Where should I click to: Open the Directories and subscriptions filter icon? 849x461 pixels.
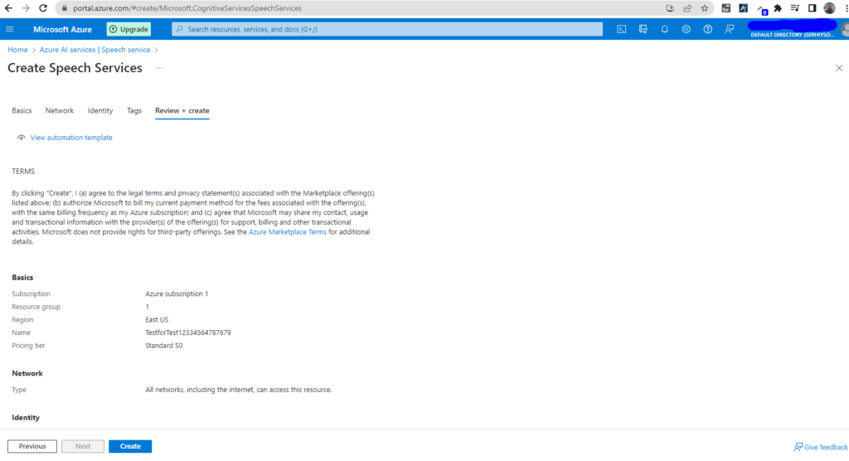tap(643, 29)
